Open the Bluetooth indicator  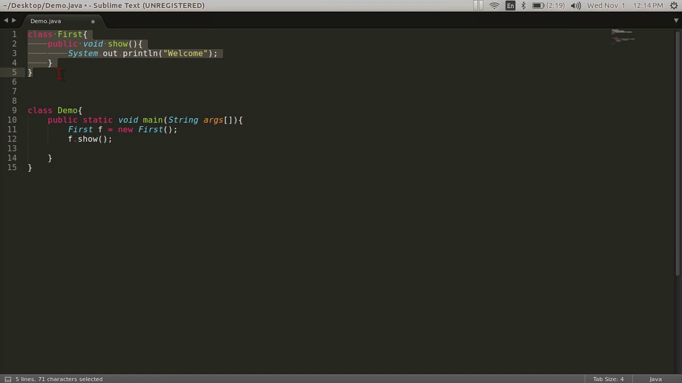coord(523,5)
